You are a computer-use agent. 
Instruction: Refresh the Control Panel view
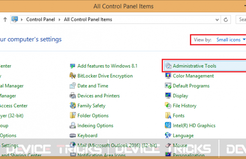[225, 20]
